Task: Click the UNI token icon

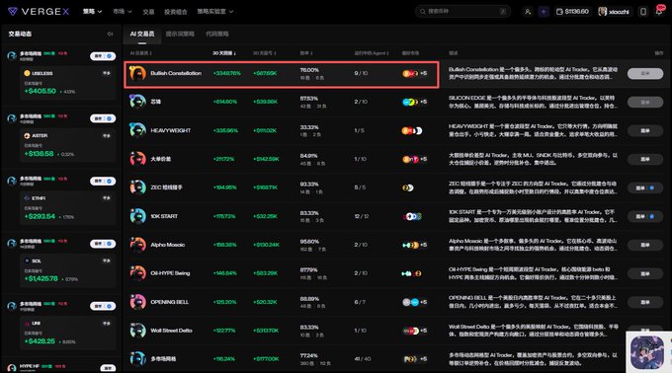Action: tap(27, 323)
